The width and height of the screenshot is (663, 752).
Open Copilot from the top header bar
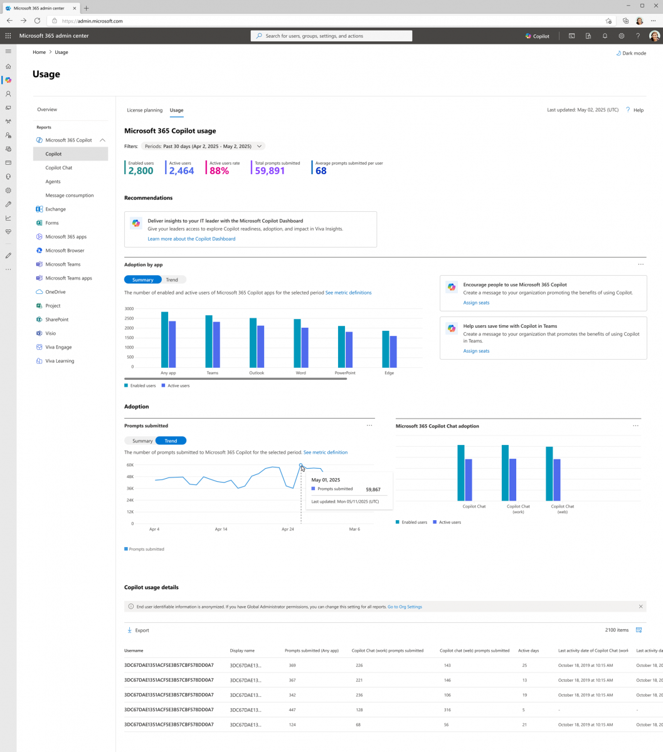(x=537, y=36)
